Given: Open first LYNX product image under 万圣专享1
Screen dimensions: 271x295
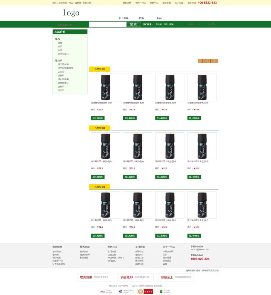Looking at the screenshot, I should [x=105, y=87].
